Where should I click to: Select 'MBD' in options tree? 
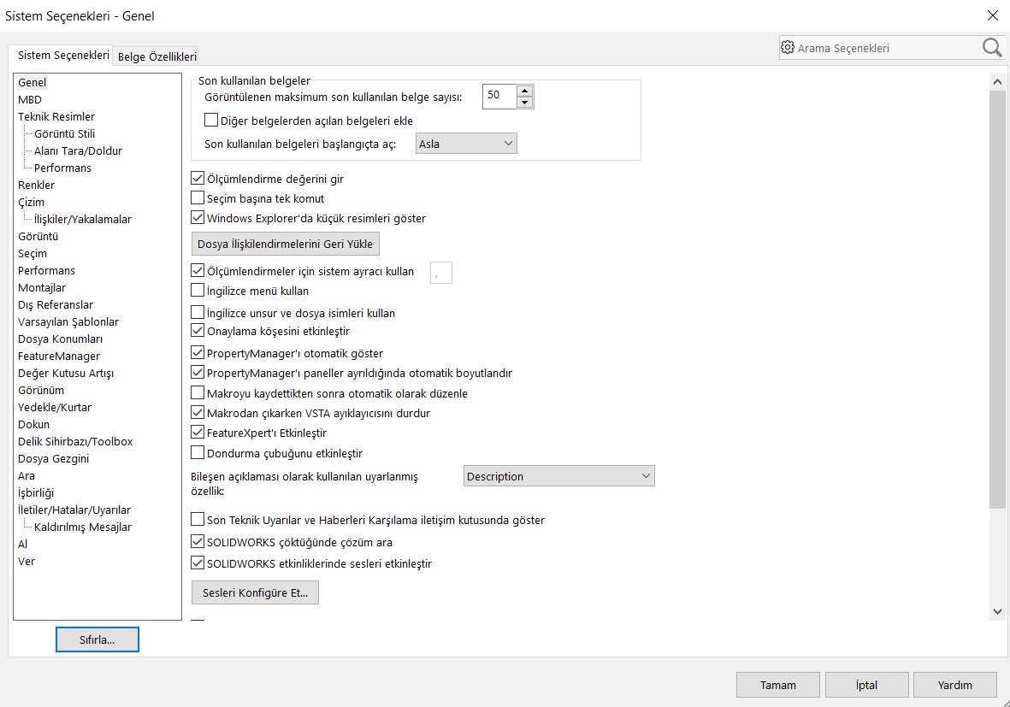pyautogui.click(x=30, y=99)
